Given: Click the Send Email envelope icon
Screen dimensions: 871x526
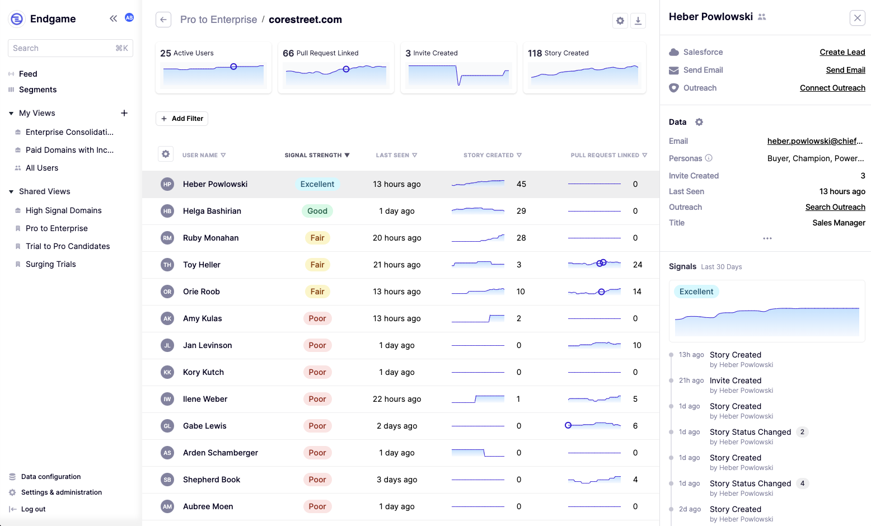Looking at the screenshot, I should point(674,70).
